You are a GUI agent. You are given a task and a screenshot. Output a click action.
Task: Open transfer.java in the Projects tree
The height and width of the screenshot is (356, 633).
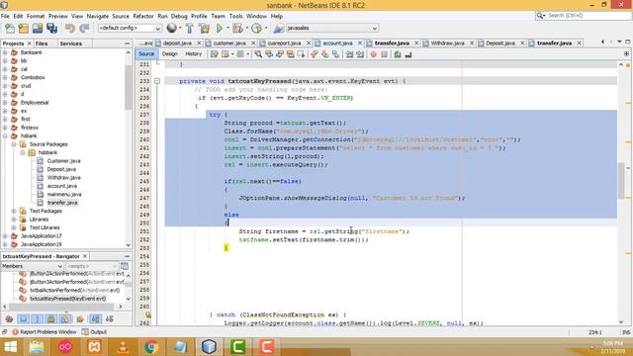[62, 203]
